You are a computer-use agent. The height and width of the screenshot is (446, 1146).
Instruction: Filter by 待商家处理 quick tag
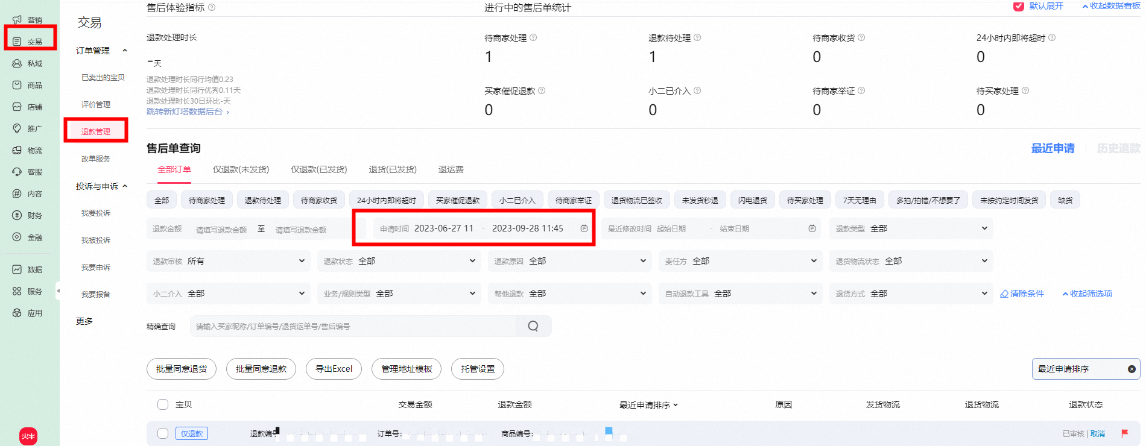click(x=207, y=200)
